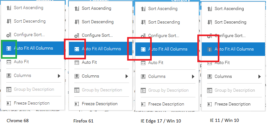
Task: Click Auto Fit All Columns icon in IE 11 menu
Action: point(210,50)
